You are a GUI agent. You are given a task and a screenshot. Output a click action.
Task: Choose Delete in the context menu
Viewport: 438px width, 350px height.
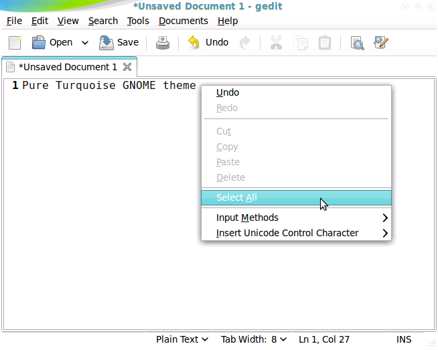point(297,177)
